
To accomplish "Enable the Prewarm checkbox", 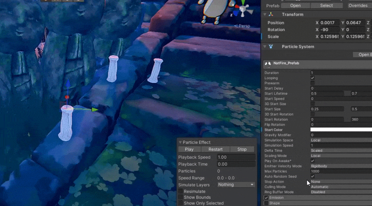I will click(x=312, y=83).
